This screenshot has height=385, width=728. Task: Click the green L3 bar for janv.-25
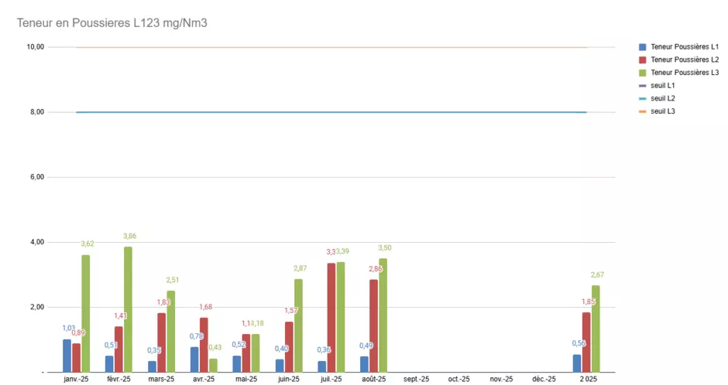click(85, 313)
